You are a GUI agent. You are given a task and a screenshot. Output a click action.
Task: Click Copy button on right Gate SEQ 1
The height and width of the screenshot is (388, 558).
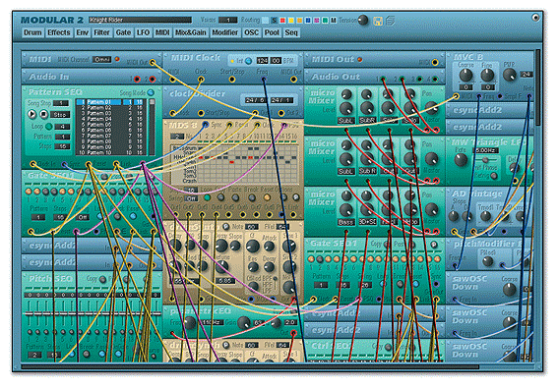pyautogui.click(x=387, y=245)
